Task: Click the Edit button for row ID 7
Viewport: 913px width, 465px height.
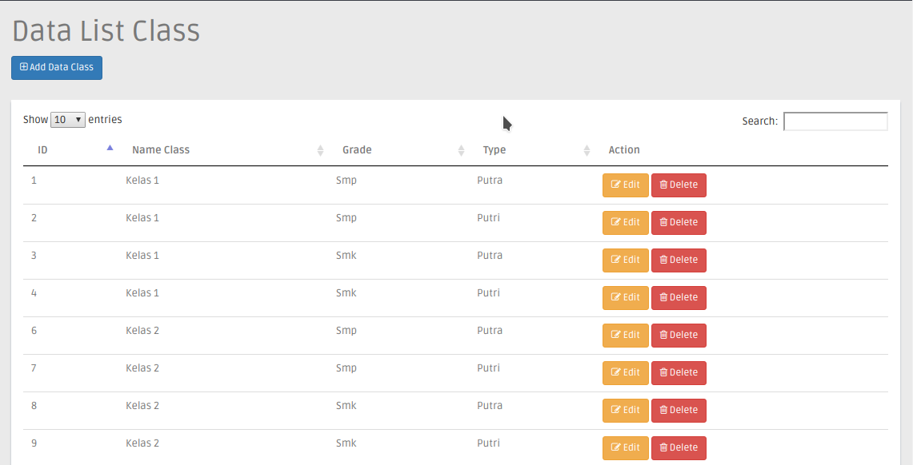Action: pos(626,372)
